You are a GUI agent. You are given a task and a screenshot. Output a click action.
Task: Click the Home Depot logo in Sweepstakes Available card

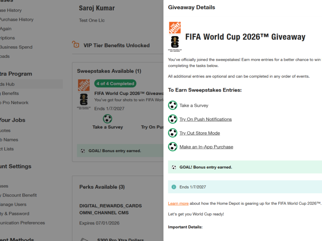point(84,85)
